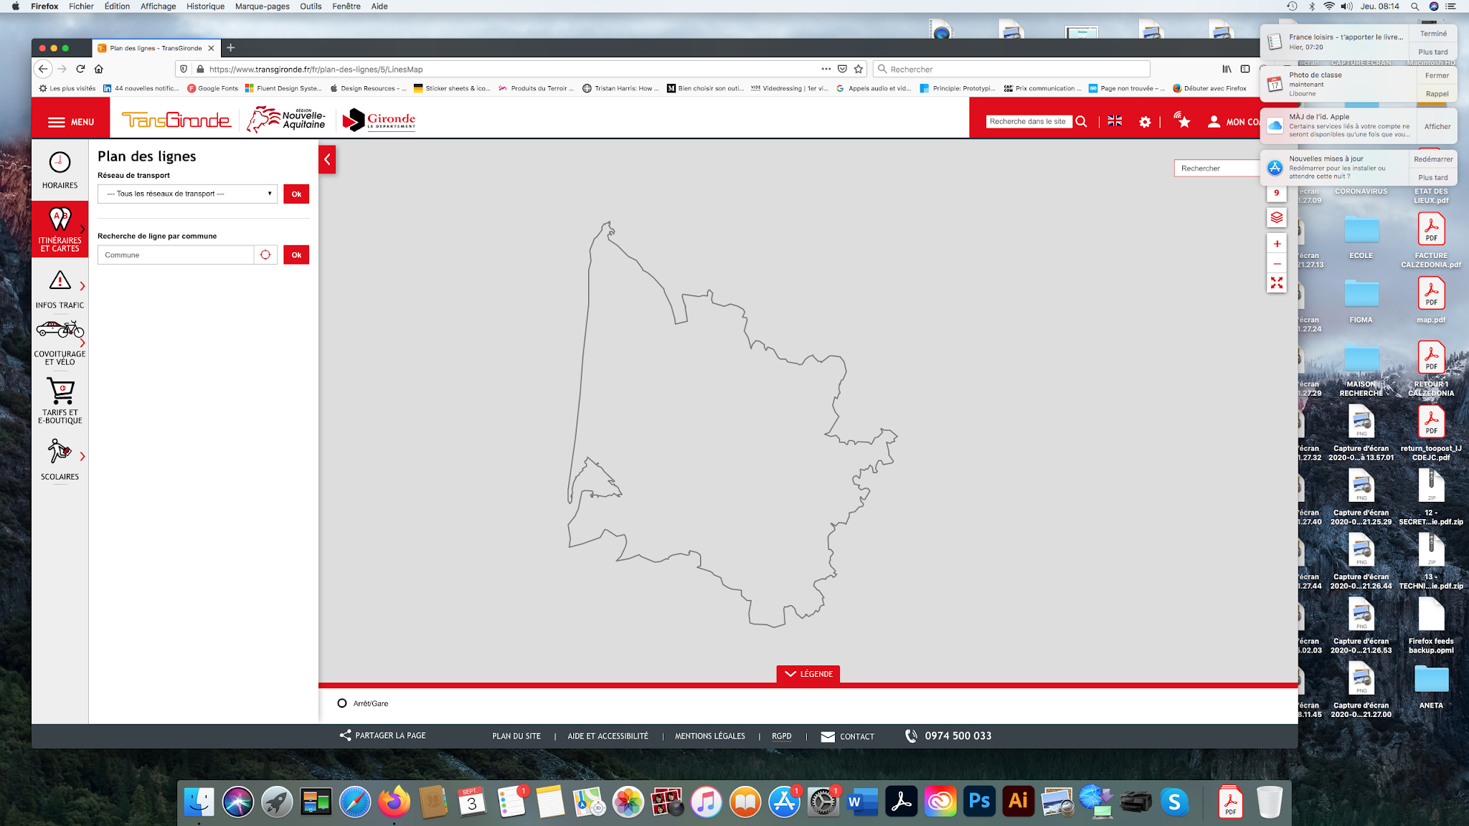Open Illustrator from the Dock
Viewport: 1469px width, 826px height.
coord(1018,801)
